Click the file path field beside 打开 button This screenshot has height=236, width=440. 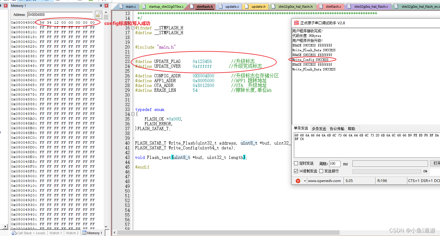390,163
